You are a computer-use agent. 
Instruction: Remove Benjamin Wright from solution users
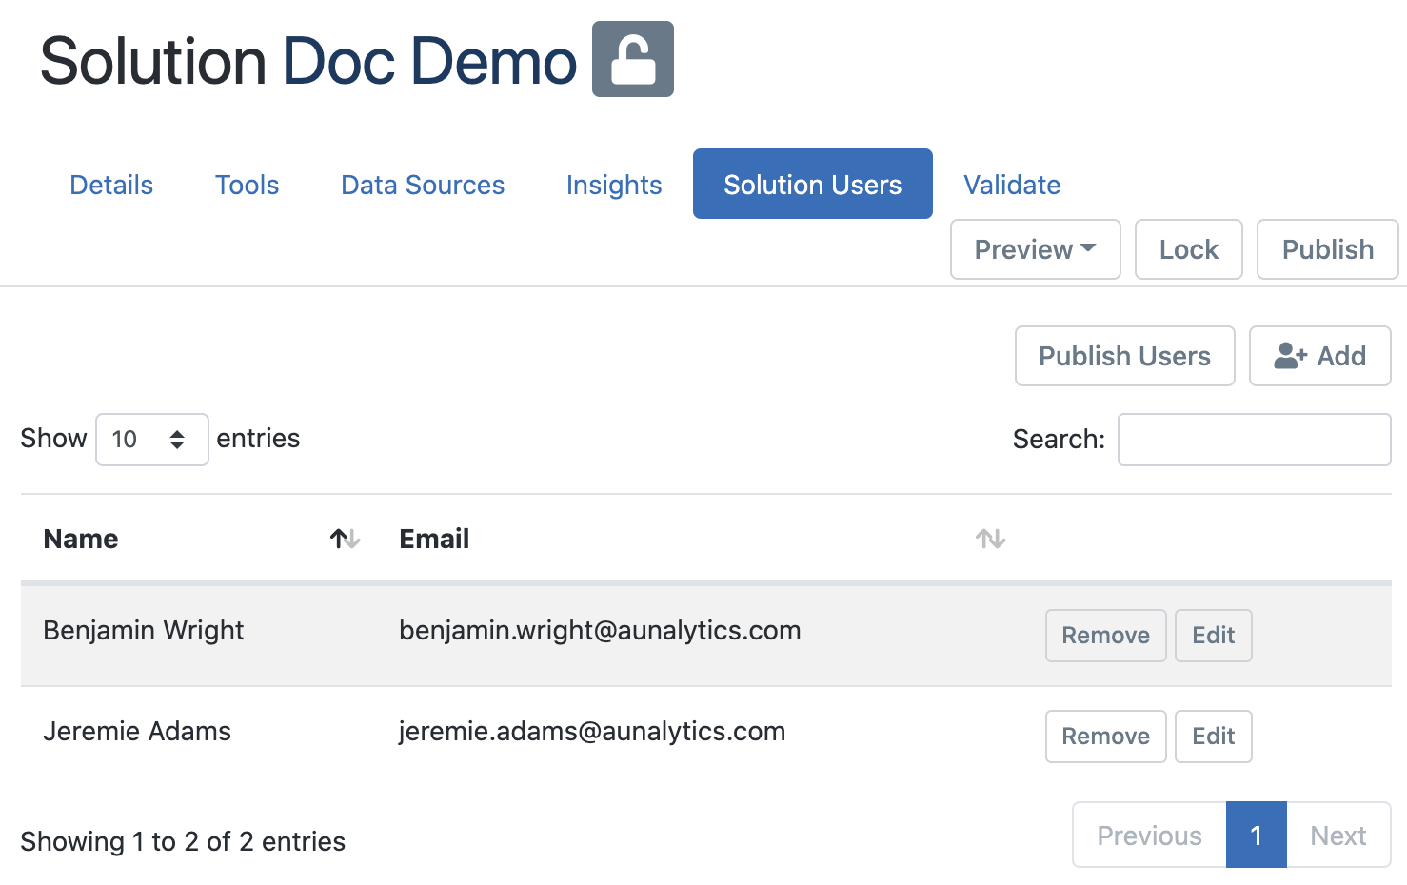click(x=1105, y=635)
